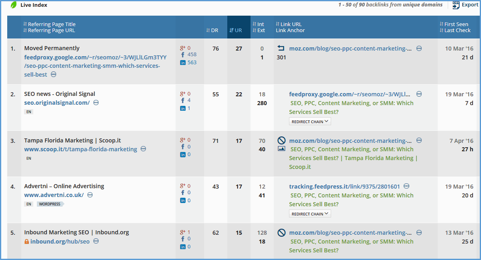Open options icon next to inbound.org/hub/seo

[x=96, y=241]
